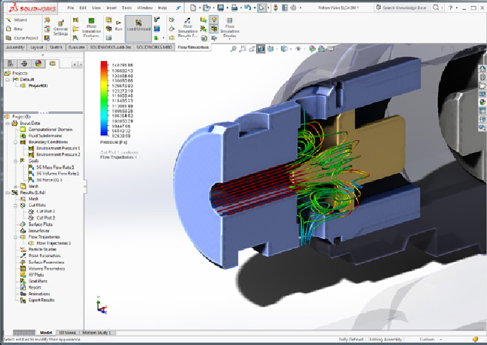
Task: Collapse the Cut Plots node
Action: tap(15, 205)
